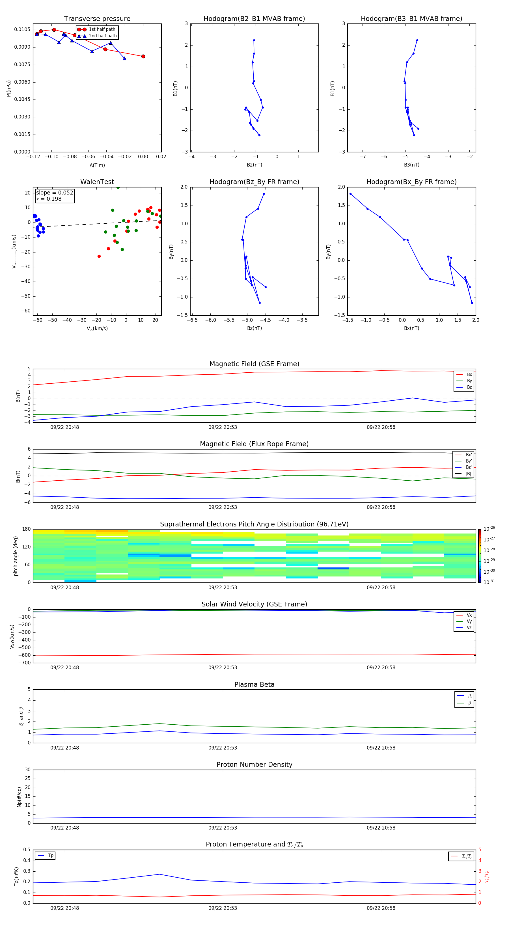Click the '180' tick on pitch angle axis
509x933 pixels.
27,529
